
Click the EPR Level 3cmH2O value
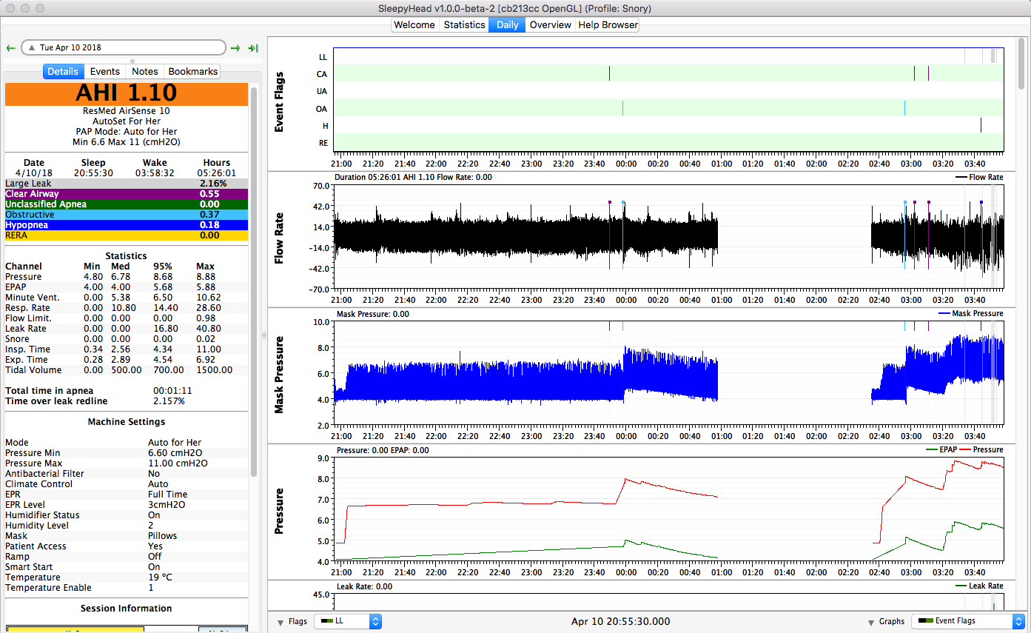pyautogui.click(x=167, y=505)
